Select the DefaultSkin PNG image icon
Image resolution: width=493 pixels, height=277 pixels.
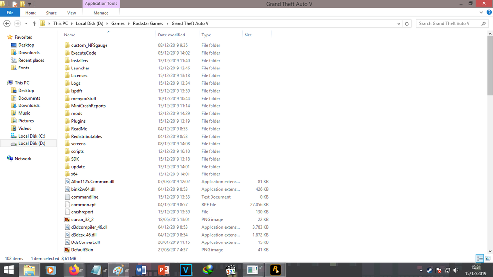[x=67, y=250]
